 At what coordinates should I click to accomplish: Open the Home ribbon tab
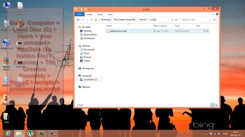coord(90,14)
